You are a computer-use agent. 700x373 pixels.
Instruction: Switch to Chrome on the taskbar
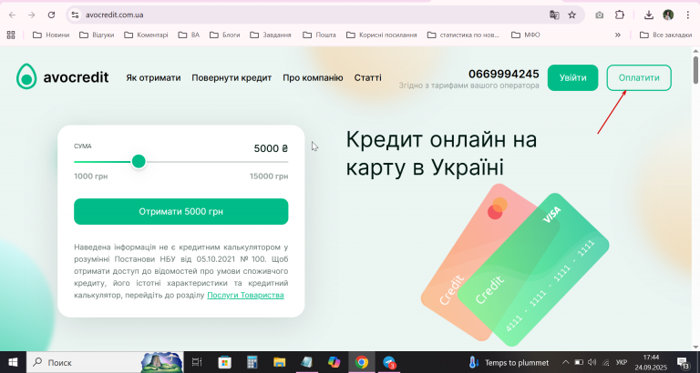362,362
